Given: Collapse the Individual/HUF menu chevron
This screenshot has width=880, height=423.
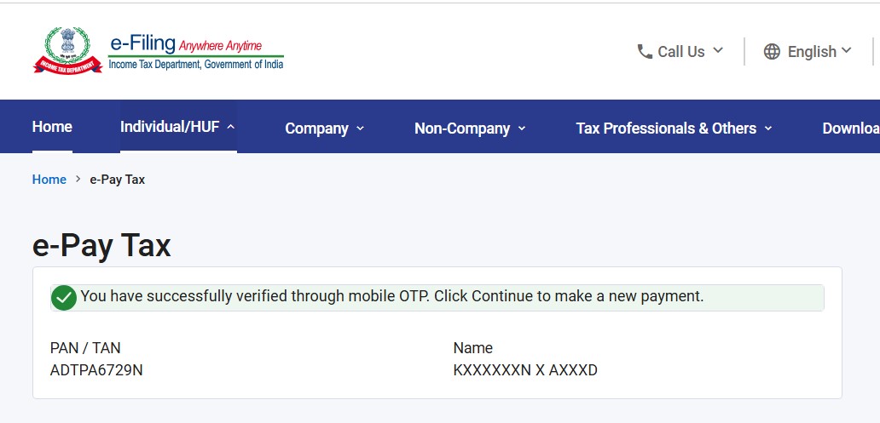Looking at the screenshot, I should pyautogui.click(x=230, y=127).
